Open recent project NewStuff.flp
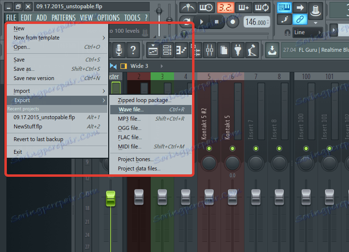The width and height of the screenshot is (349, 252). [57, 126]
